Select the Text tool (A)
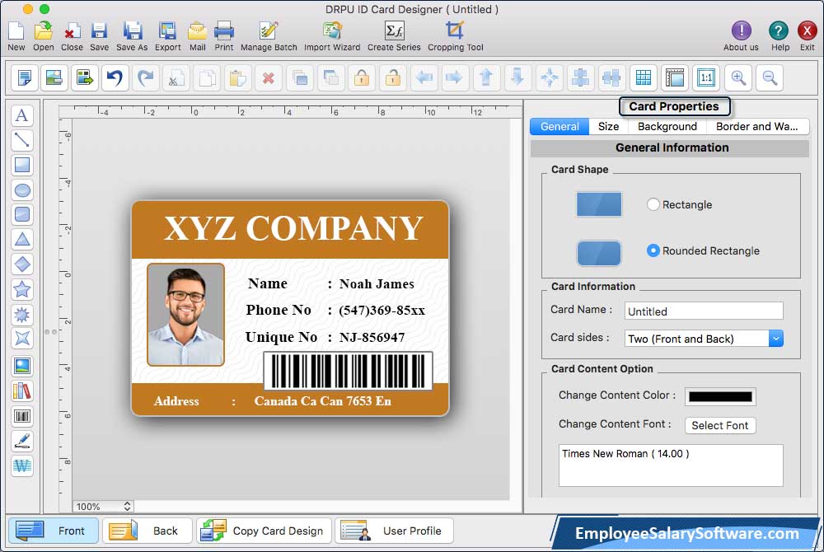The height and width of the screenshot is (552, 824). [22, 115]
